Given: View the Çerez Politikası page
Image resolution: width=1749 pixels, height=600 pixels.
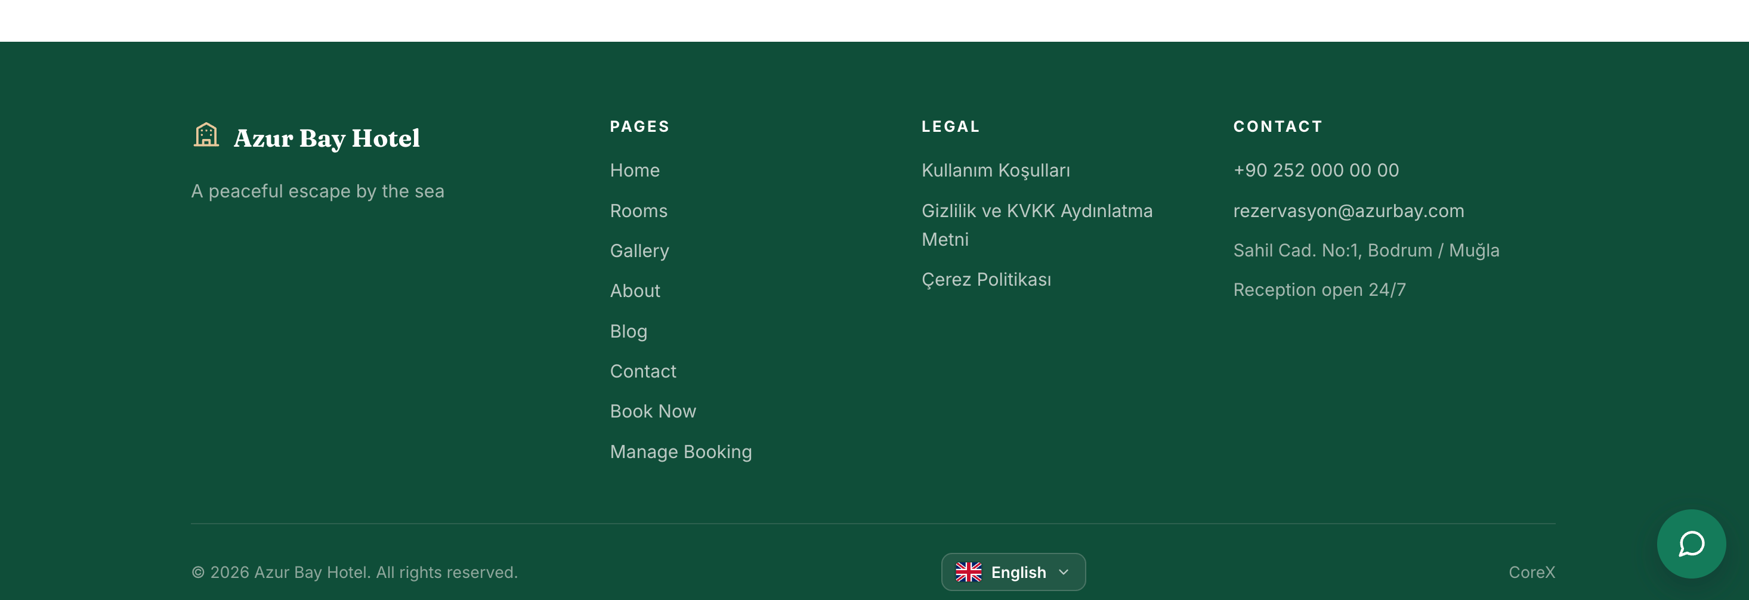Looking at the screenshot, I should (986, 280).
